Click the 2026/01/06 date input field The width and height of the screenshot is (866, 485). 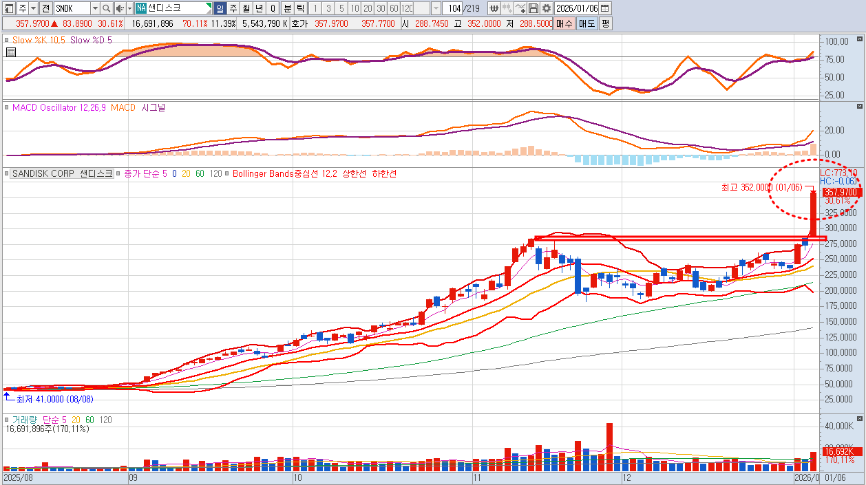(576, 8)
